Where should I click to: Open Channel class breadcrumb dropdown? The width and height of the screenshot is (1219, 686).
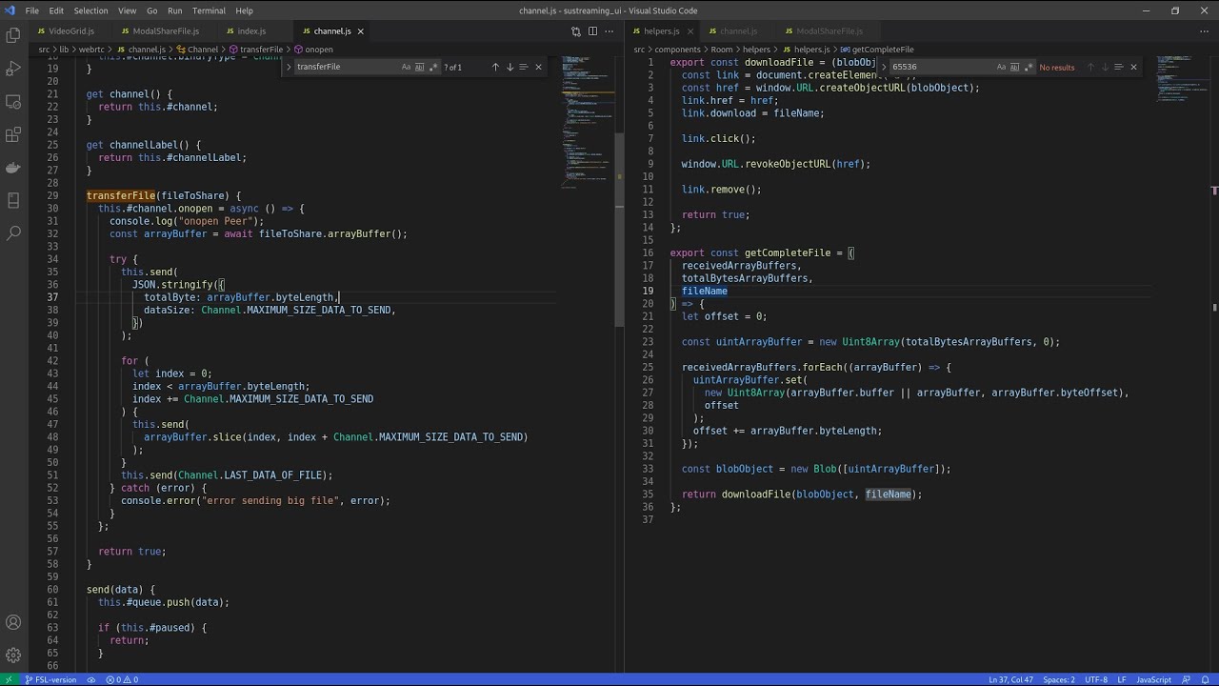[197, 50]
